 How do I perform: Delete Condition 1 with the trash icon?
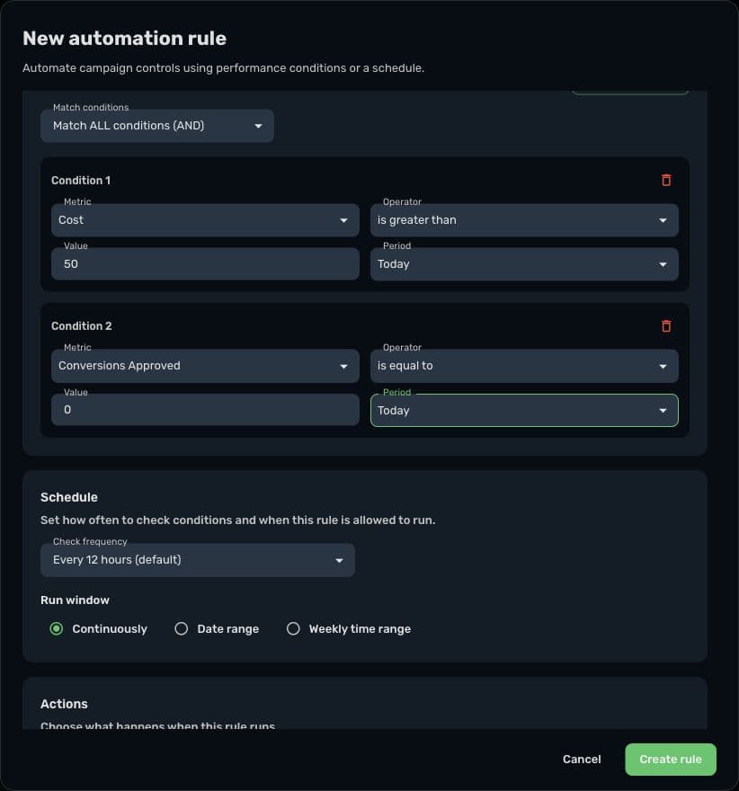[x=666, y=180]
